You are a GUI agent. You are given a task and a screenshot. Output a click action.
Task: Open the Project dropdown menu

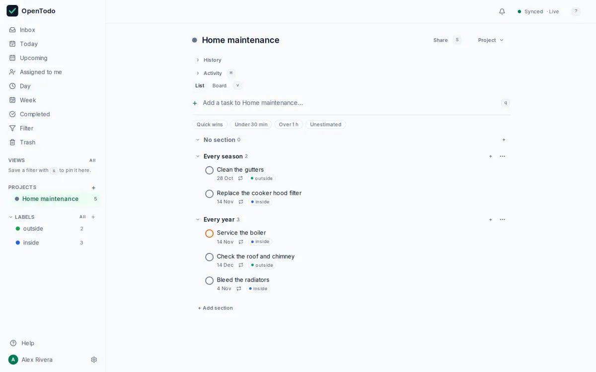click(x=491, y=40)
